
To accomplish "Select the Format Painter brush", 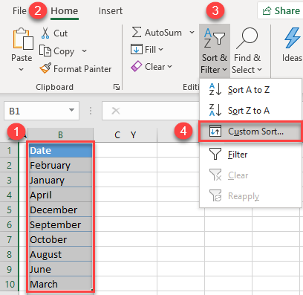I will tap(45, 68).
